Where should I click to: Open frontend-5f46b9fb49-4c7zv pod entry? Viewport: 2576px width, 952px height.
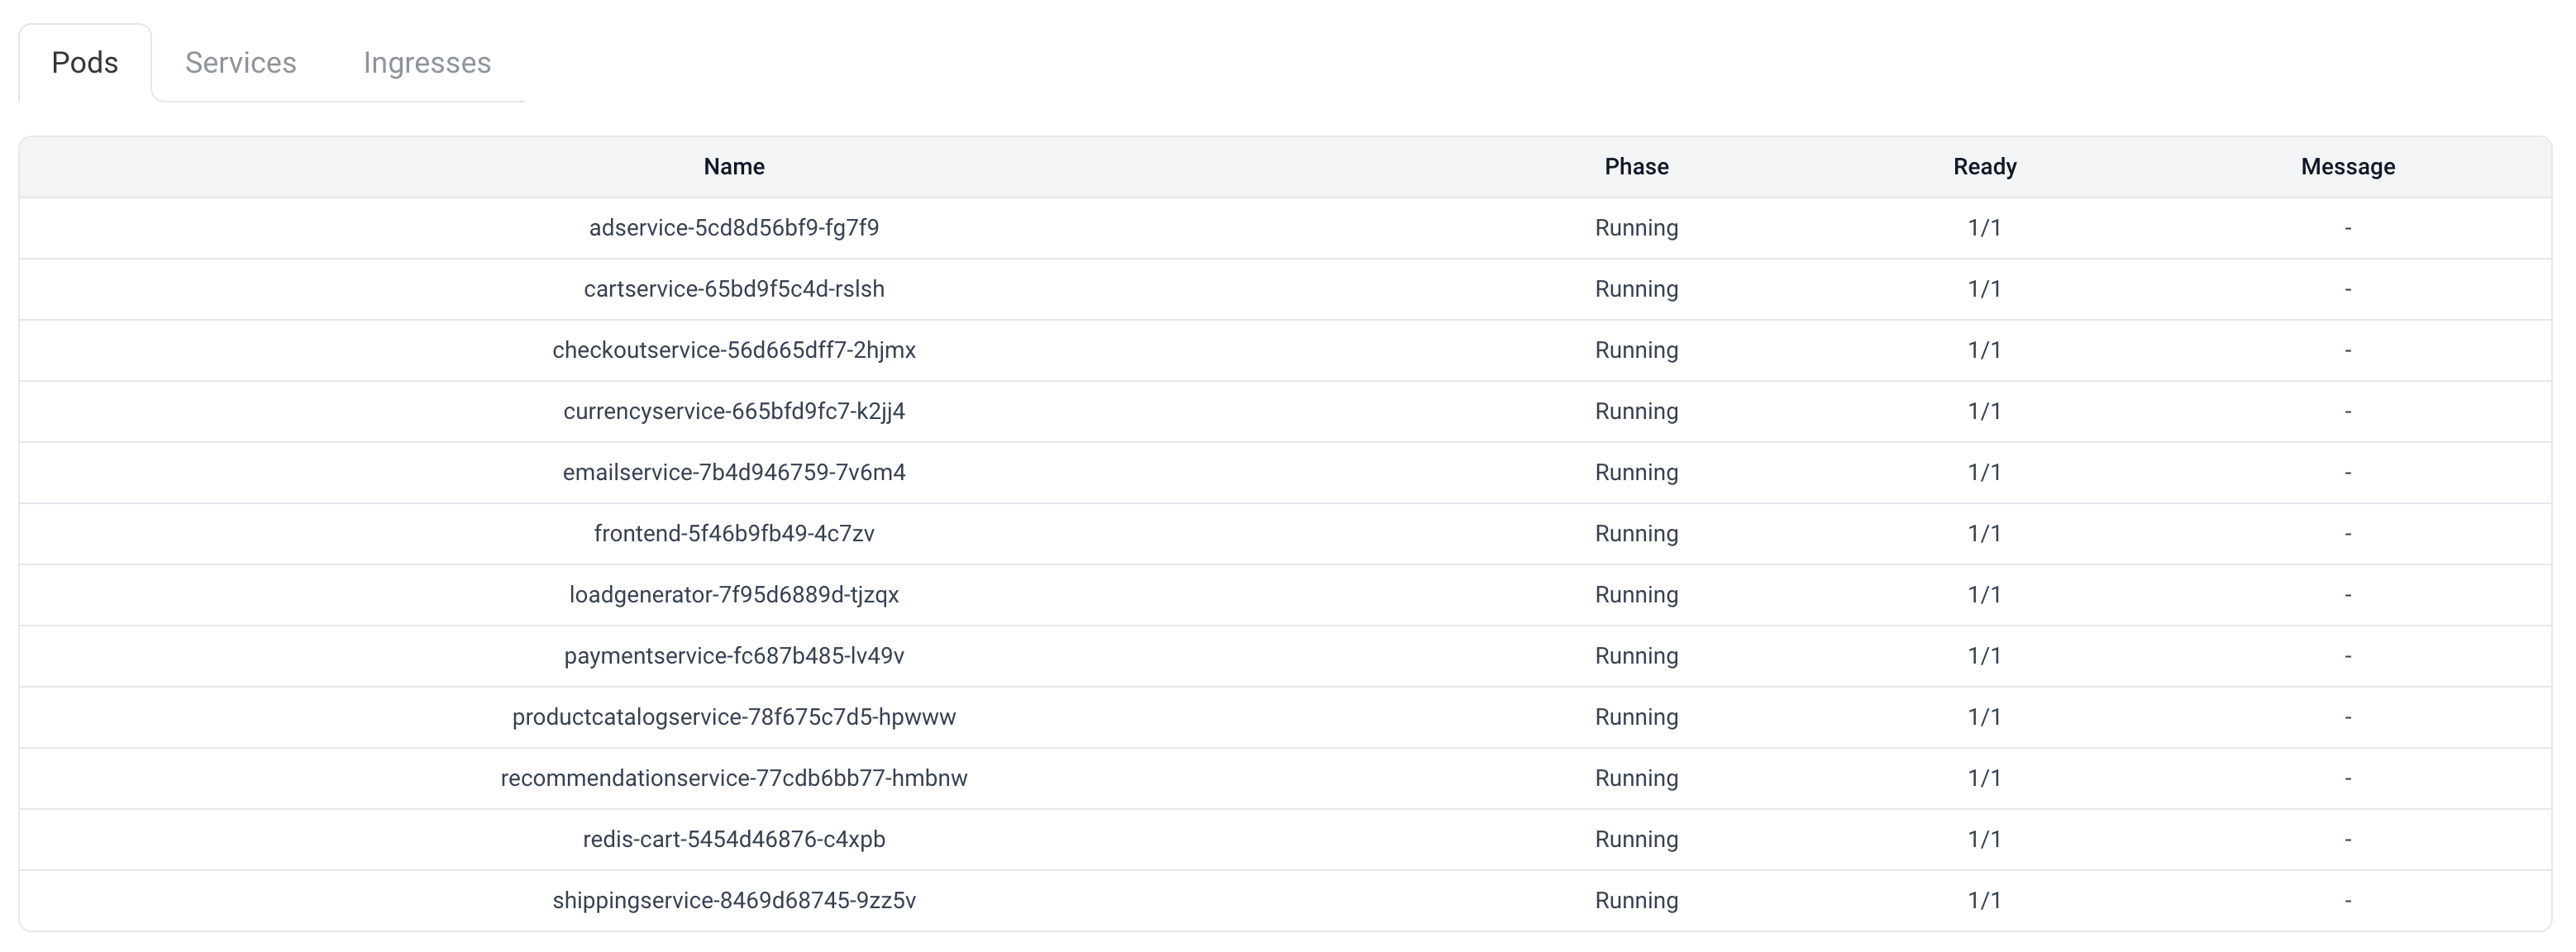[x=734, y=533]
